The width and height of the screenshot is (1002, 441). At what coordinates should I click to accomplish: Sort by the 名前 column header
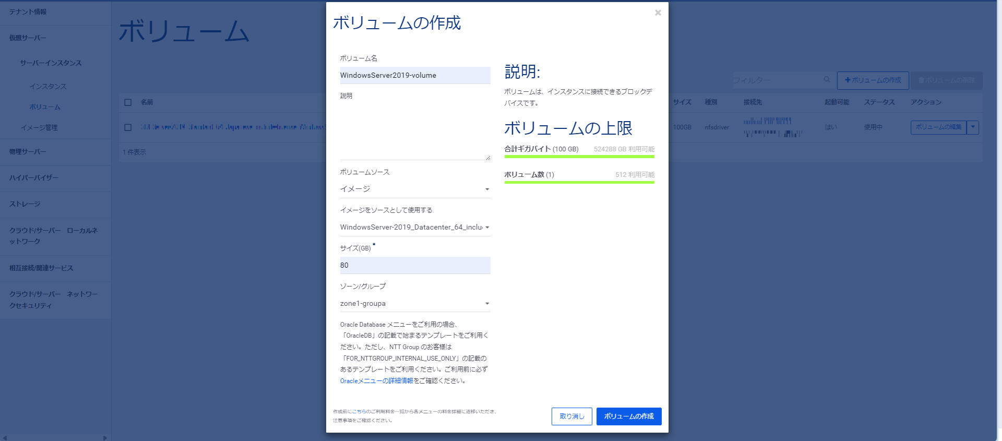pos(147,102)
